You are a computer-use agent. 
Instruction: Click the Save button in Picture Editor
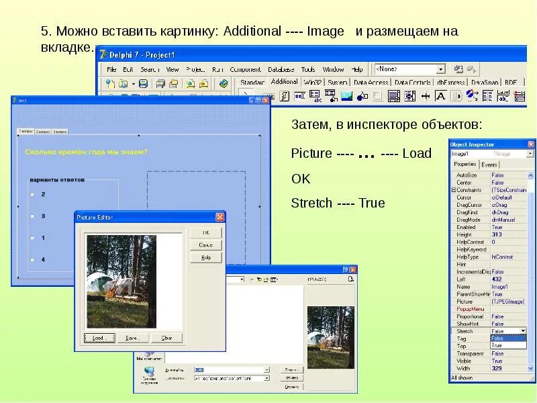point(133,338)
